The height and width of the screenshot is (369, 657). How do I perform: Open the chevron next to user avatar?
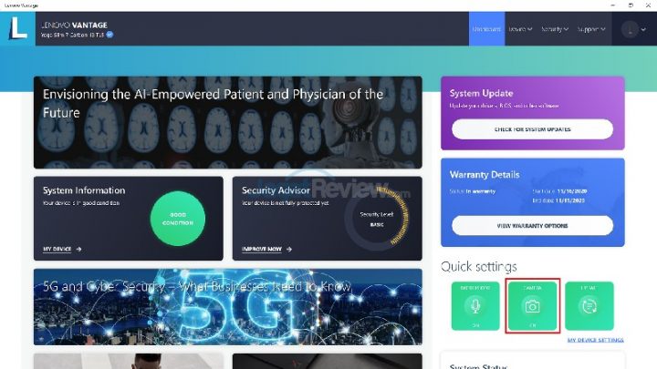click(643, 29)
